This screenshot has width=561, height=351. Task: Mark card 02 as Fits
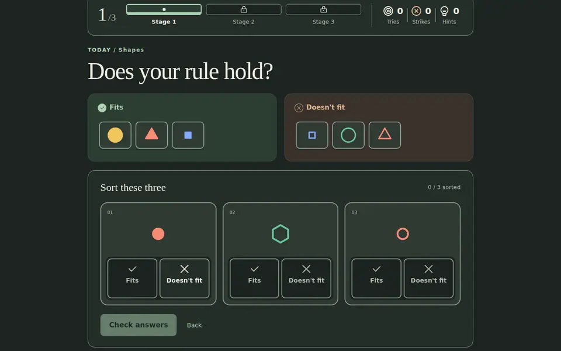point(254,278)
